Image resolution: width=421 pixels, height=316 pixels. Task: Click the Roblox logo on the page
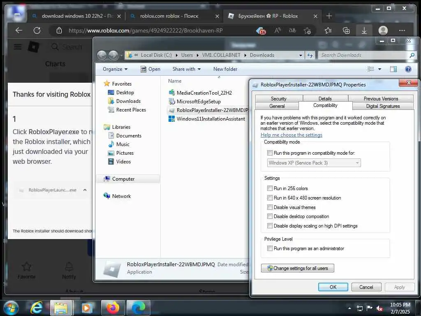[34, 47]
